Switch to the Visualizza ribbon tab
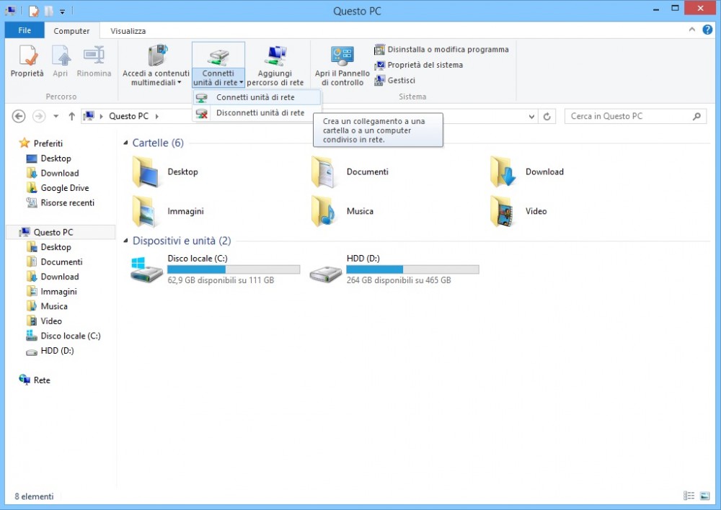The height and width of the screenshot is (510, 721). click(128, 31)
